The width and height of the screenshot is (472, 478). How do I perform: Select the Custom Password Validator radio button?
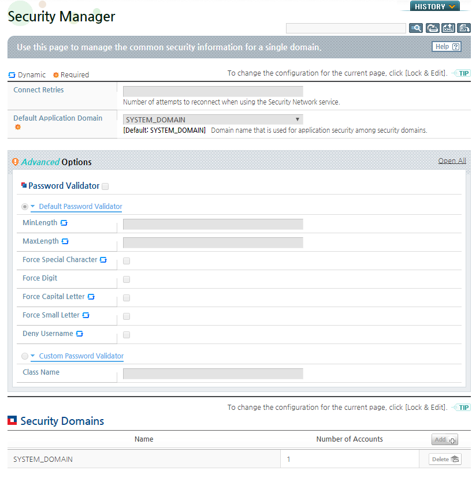coord(25,356)
